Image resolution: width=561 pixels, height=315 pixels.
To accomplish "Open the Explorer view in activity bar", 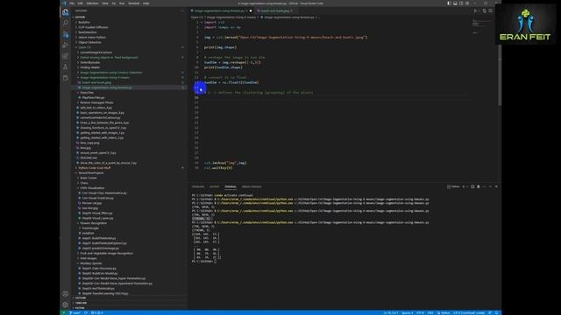I will pos(66,11).
